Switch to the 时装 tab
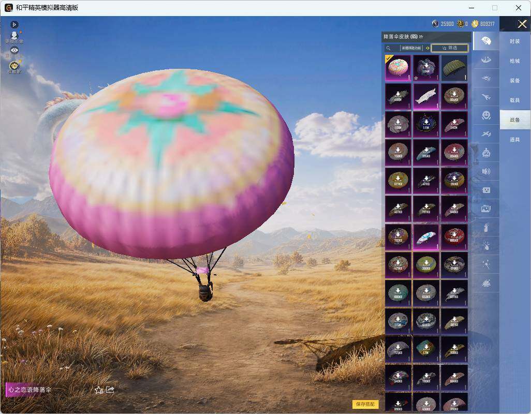Viewport: 531px width, 414px height. (515, 41)
